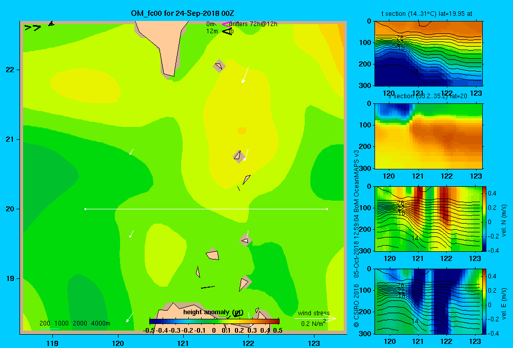Click the magenta drifter marker beside '0m'
Image resolution: width=513 pixels, height=348 pixels.
pyautogui.click(x=226, y=24)
